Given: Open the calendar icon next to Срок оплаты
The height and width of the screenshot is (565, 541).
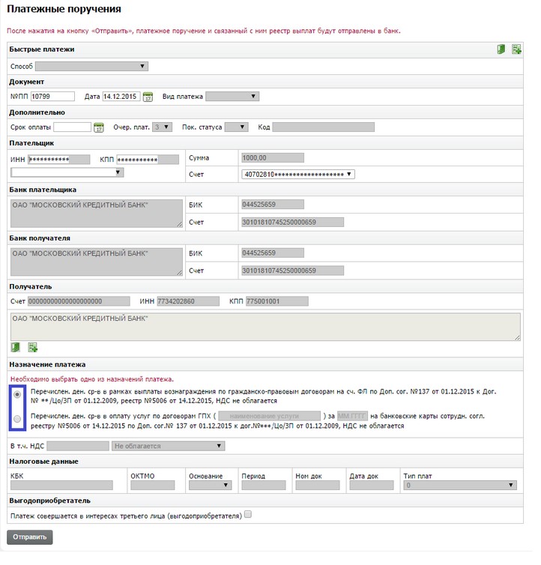Looking at the screenshot, I should tap(98, 127).
